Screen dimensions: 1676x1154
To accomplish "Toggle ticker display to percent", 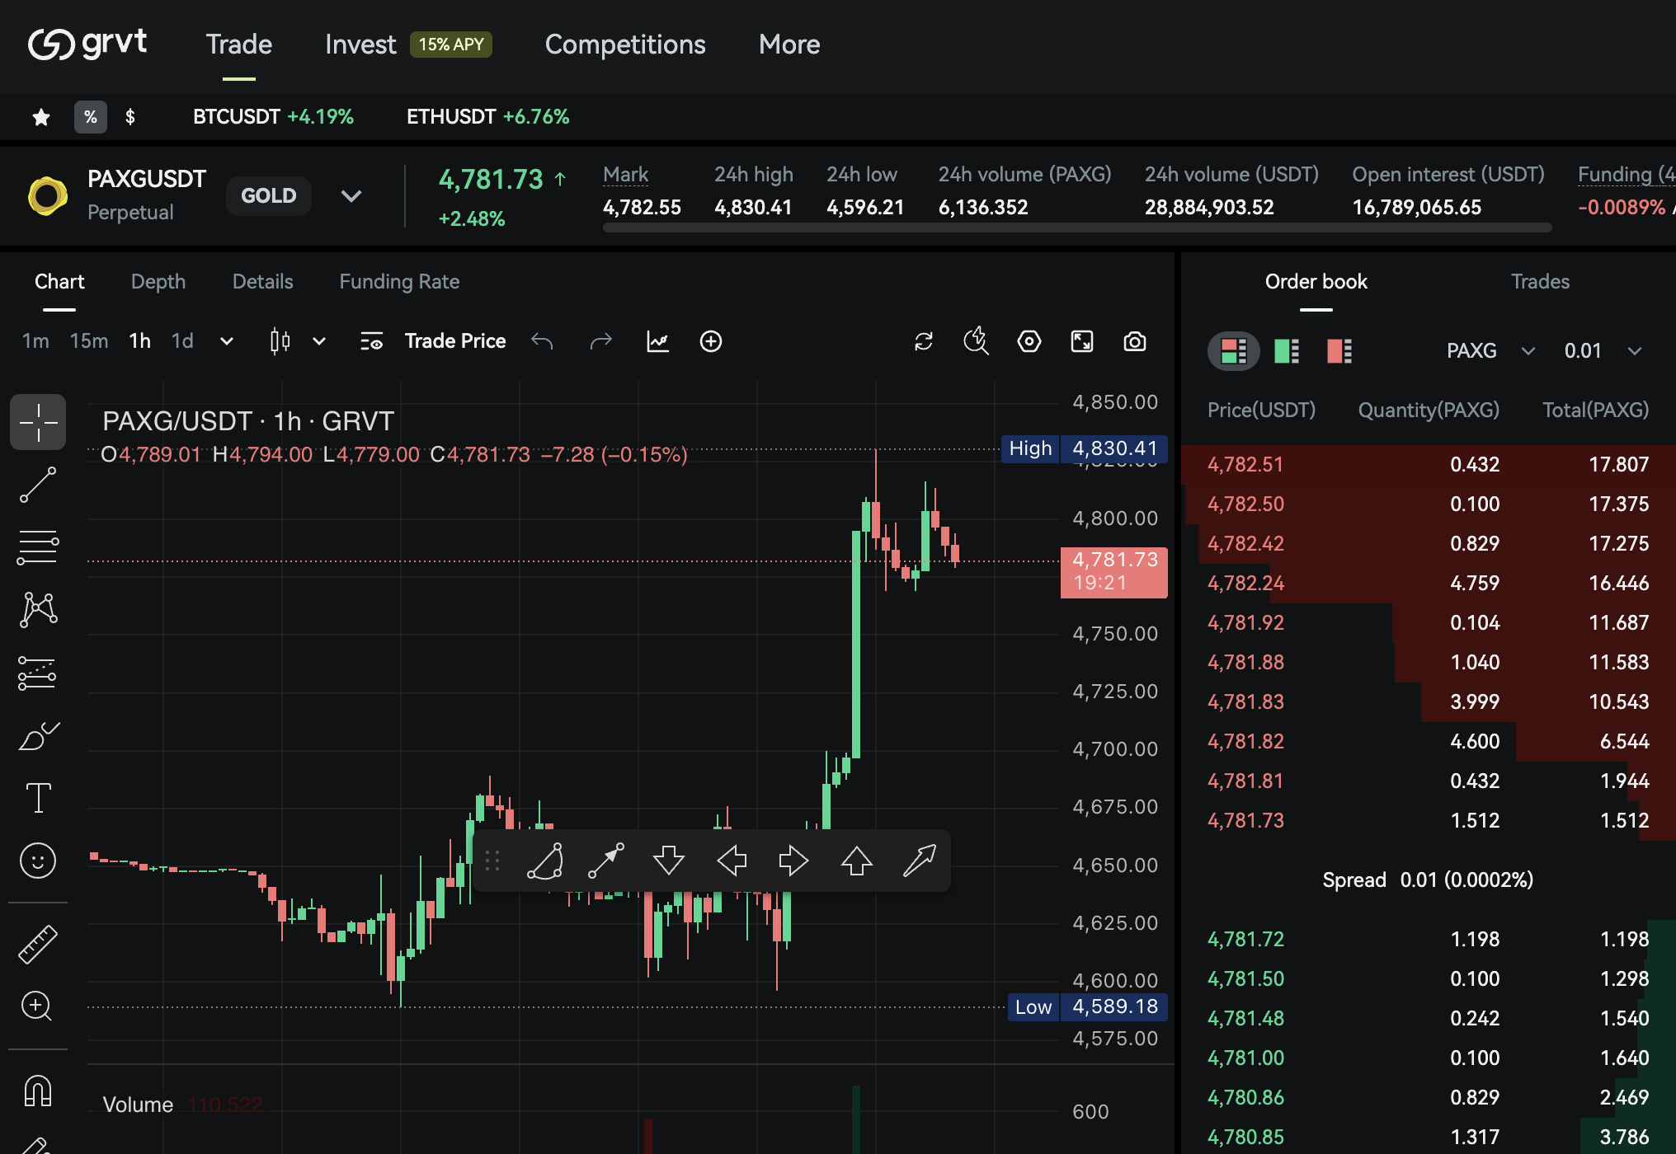I will (x=91, y=117).
